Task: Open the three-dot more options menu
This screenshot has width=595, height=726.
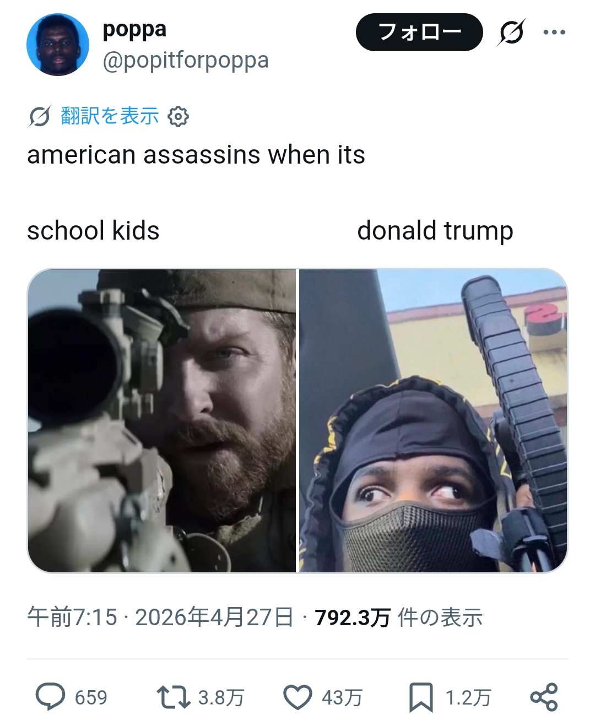Action: (x=554, y=32)
